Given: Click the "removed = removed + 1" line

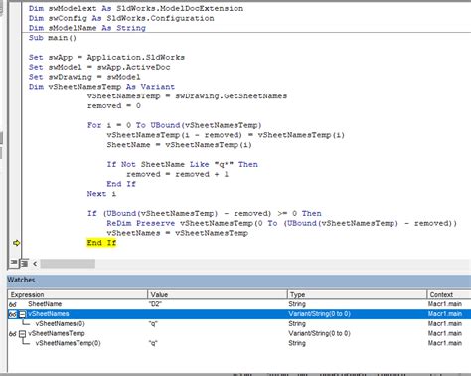Looking at the screenshot, I should click(178, 174).
